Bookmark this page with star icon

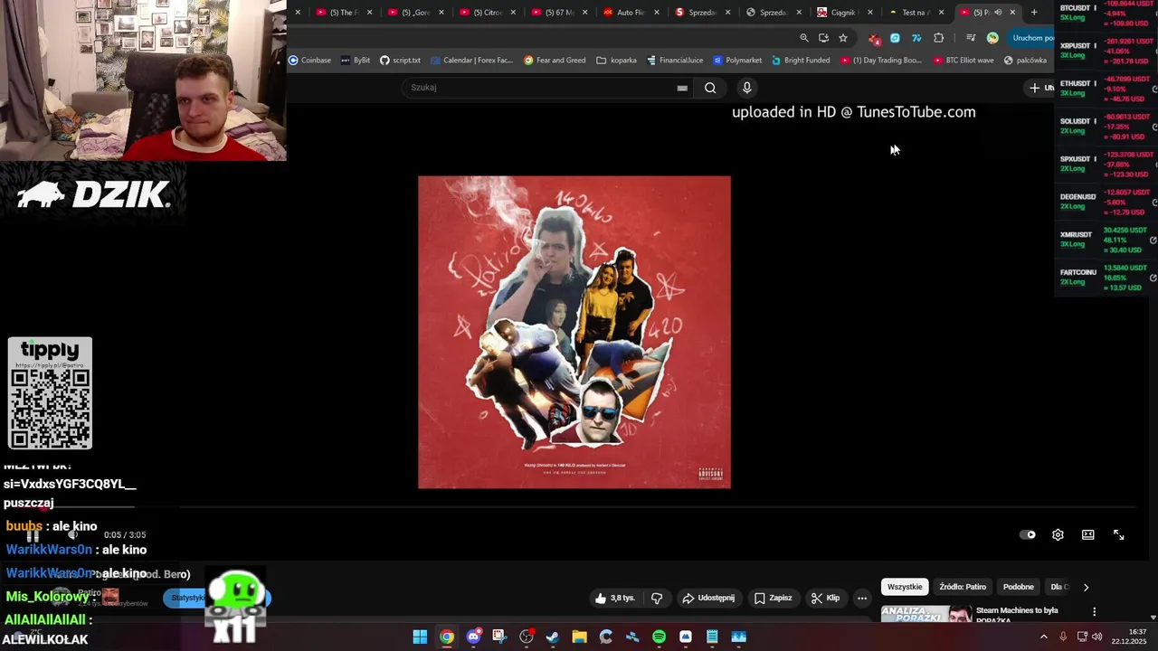click(843, 38)
